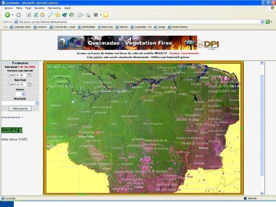The width and height of the screenshot is (276, 207).
Task: Click the Data Inicial date input field
Action: tap(18, 75)
